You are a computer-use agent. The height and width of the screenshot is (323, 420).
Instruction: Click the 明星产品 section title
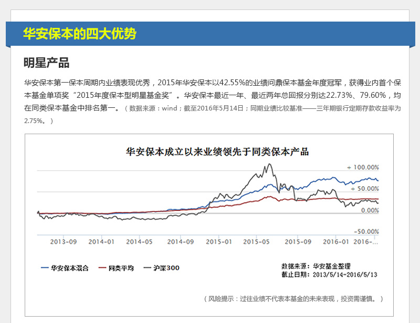[x=47, y=63]
